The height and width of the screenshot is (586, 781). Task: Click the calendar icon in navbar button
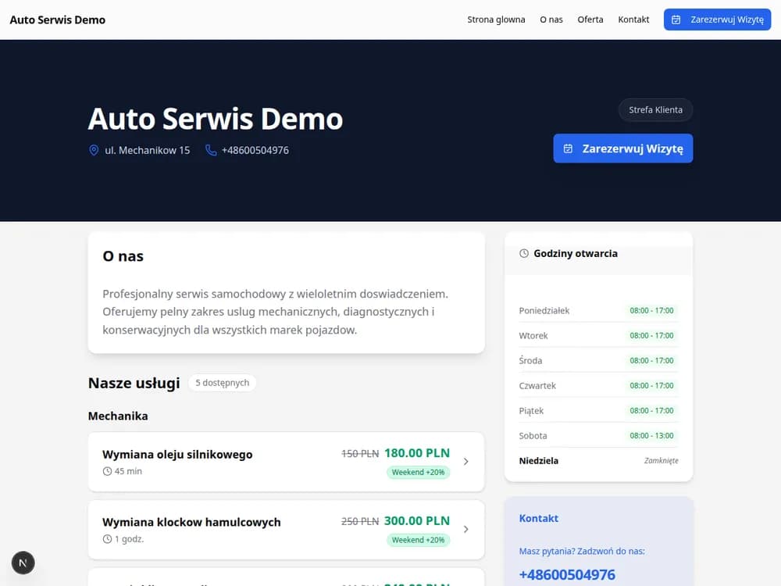(676, 20)
